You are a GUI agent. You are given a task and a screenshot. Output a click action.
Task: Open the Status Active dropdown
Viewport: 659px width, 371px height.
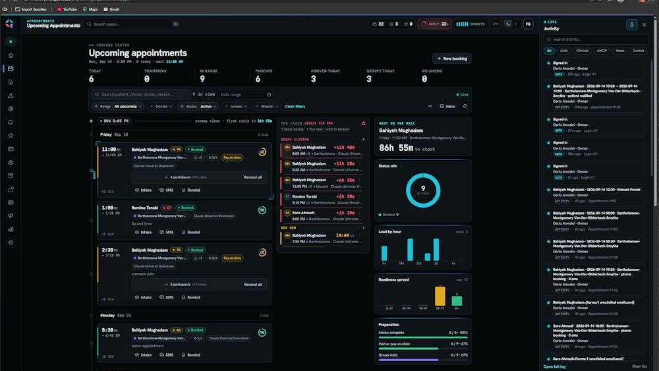198,106
